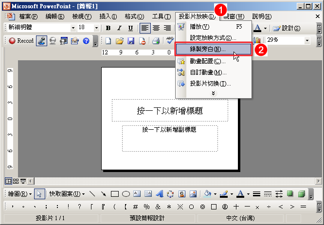The height and width of the screenshot is (225, 324).
Task: Insert picture from file
Action: (x=193, y=194)
